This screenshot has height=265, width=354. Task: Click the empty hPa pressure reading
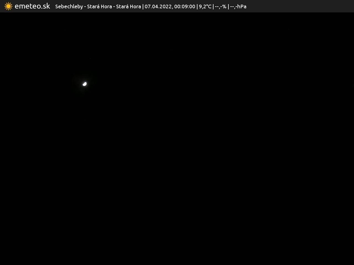coord(238,6)
